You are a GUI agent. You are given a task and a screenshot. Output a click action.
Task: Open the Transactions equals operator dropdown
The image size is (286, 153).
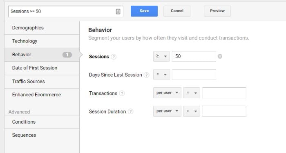pos(192,93)
